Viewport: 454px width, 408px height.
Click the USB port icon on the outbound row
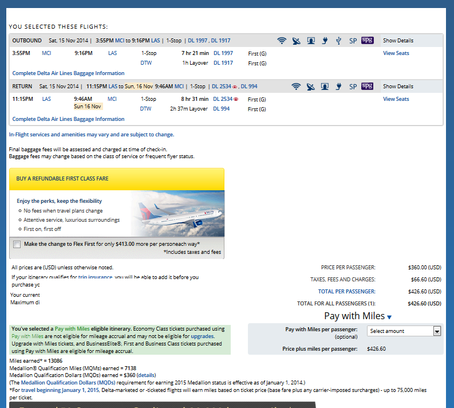tap(338, 41)
